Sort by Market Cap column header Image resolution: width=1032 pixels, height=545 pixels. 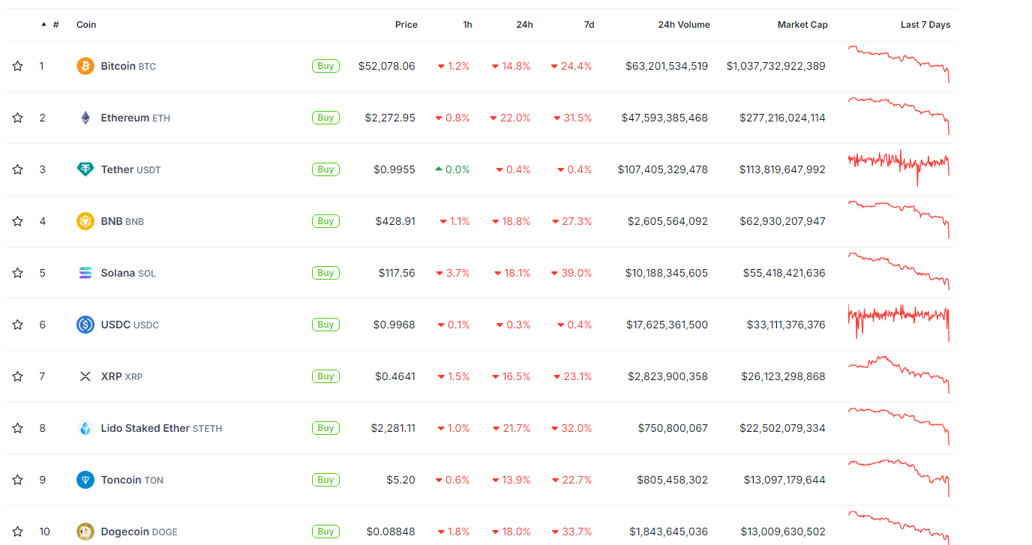tap(802, 25)
